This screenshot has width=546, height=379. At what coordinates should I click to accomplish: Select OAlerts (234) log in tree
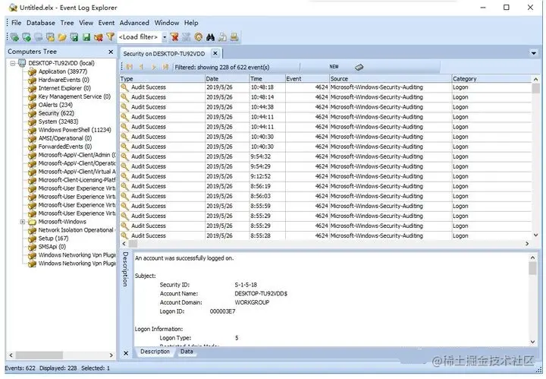(55, 105)
